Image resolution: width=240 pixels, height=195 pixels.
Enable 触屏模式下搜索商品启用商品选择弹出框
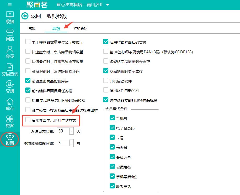point(28,110)
